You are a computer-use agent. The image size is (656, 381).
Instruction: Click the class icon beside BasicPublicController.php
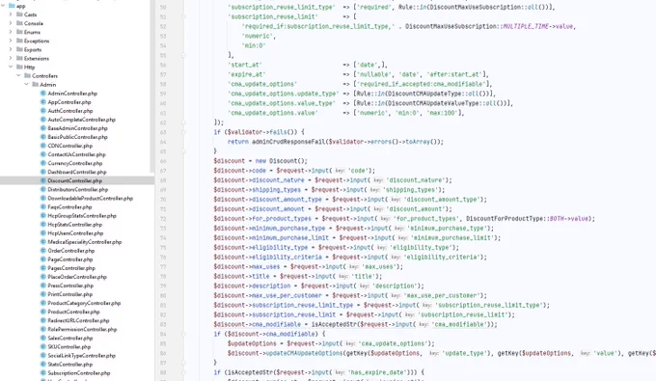[x=43, y=137]
